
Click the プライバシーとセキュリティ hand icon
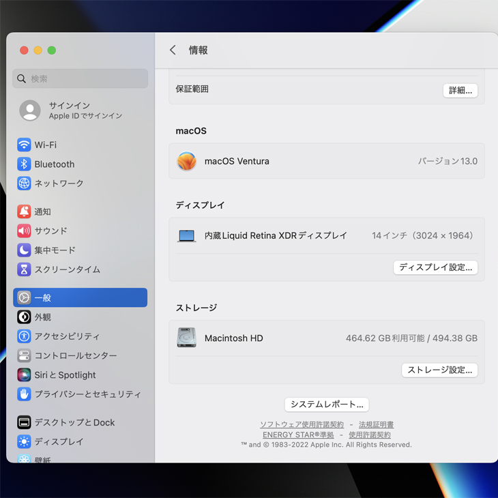[x=24, y=394]
